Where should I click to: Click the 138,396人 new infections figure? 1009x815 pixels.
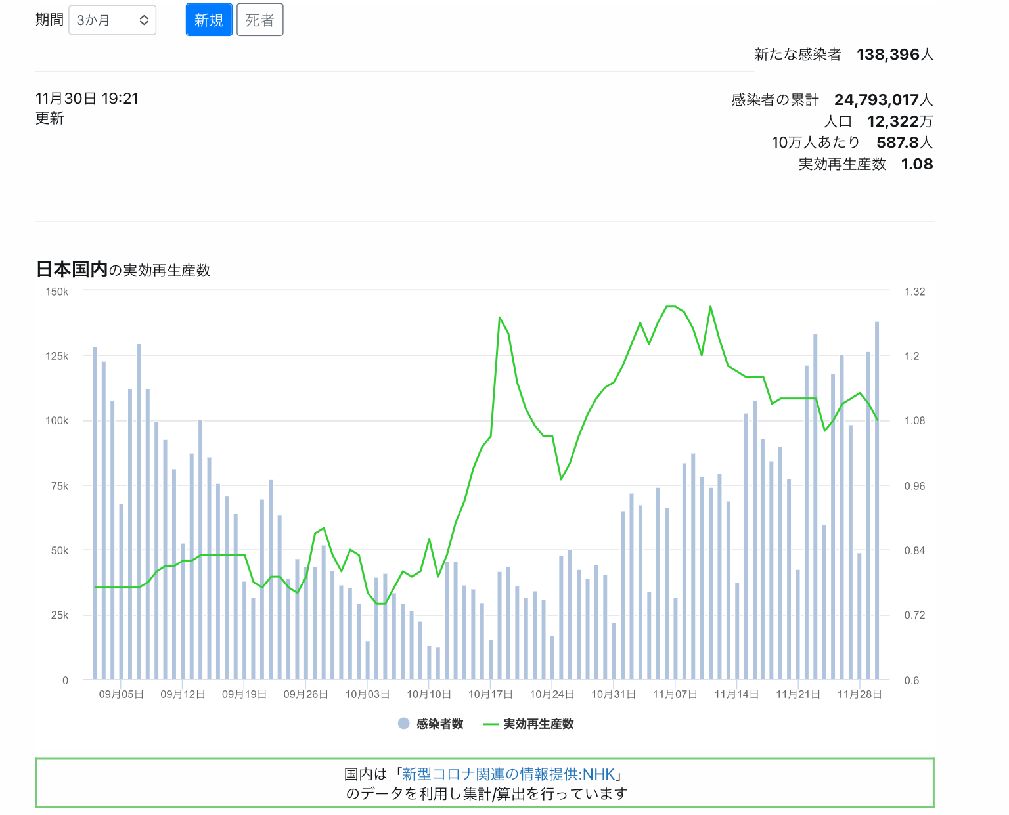(x=895, y=55)
